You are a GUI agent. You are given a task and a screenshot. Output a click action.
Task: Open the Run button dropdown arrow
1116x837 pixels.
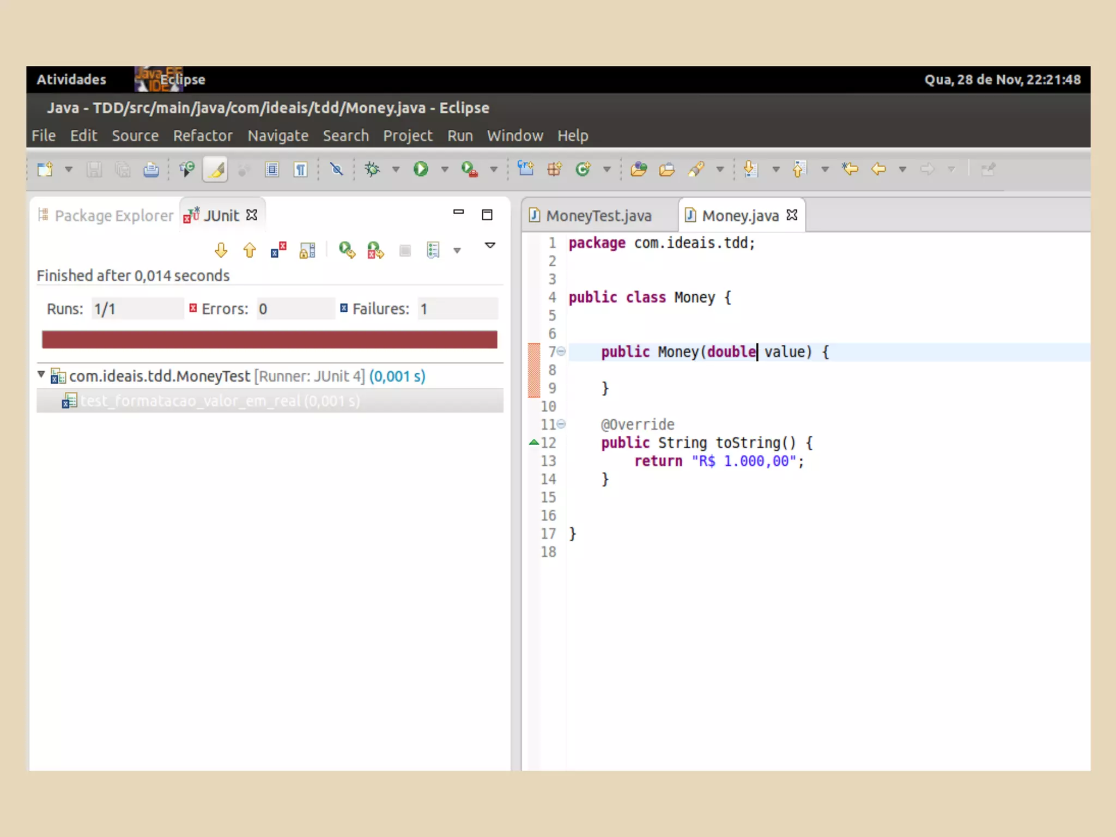point(445,169)
